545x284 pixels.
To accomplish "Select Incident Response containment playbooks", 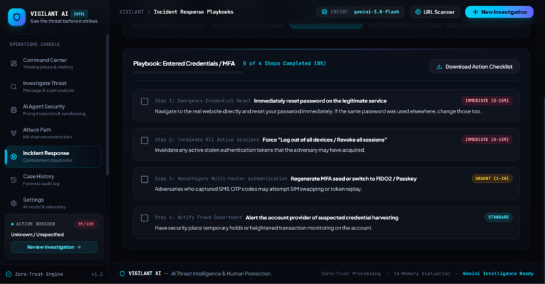I will click(53, 157).
